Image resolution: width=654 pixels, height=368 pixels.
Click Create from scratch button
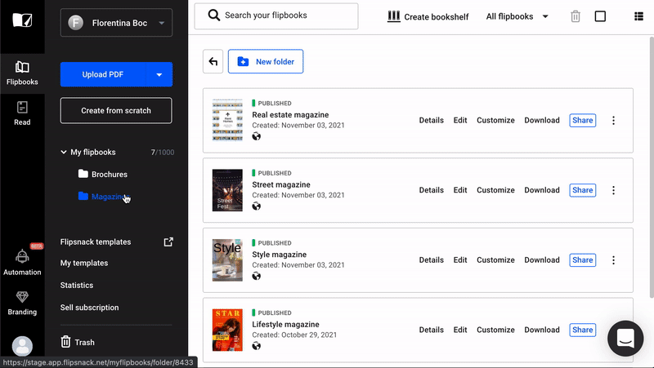116,111
